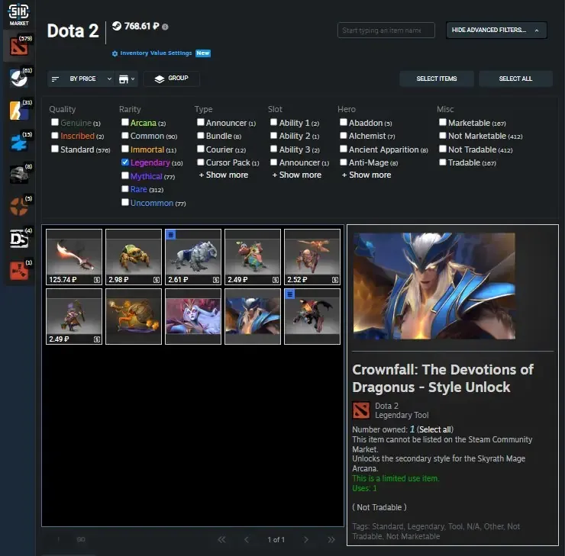Check the Bundle type filter
The width and height of the screenshot is (565, 556).
pos(201,136)
